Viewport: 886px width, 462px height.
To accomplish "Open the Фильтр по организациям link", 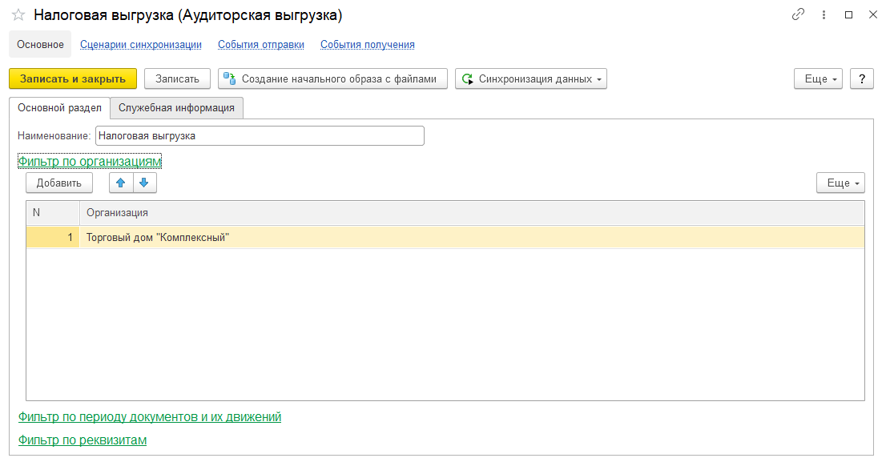I will [90, 161].
